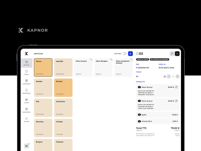The image size is (201, 151).
Task: Open the Paramètres gear in sidebar
Action: coord(26,110)
